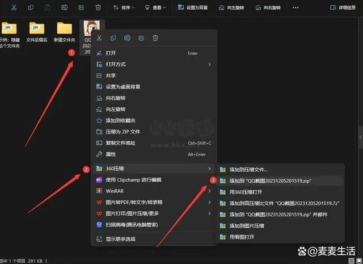Viewport: 363px width, 264px height.
Task: Choose 用看图打开 in submenu
Action: (280, 237)
